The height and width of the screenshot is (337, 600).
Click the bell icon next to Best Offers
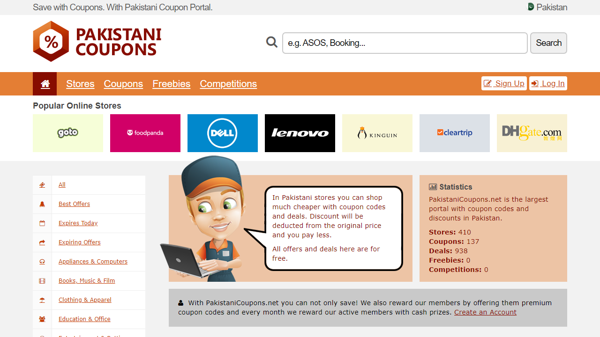pos(42,204)
